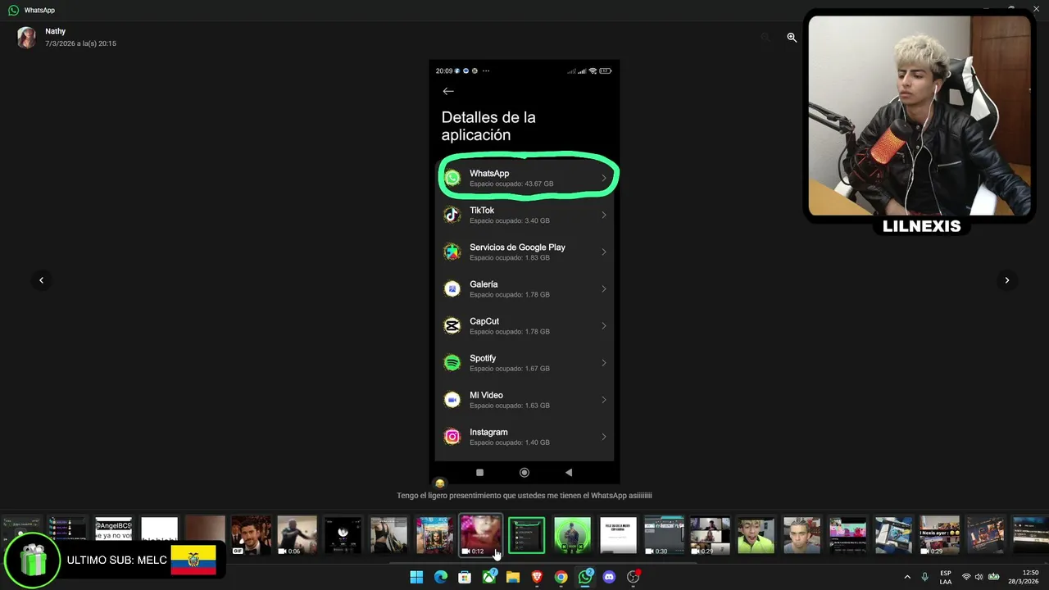Open the Windows Start menu

pos(416,577)
